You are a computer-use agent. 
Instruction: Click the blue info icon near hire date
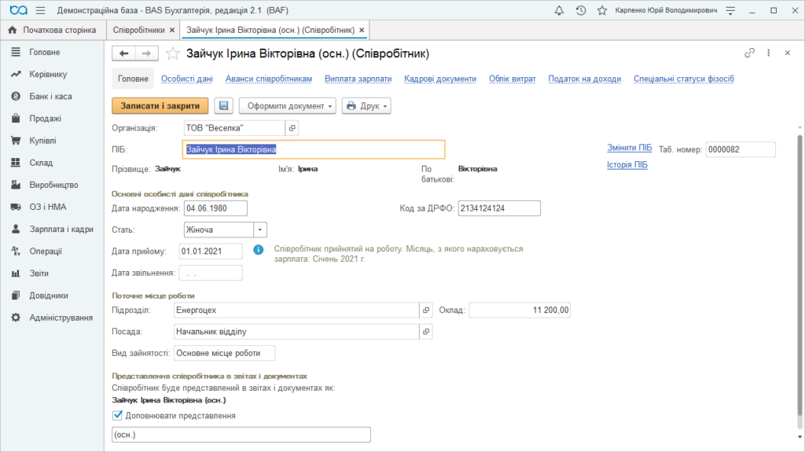tap(258, 250)
